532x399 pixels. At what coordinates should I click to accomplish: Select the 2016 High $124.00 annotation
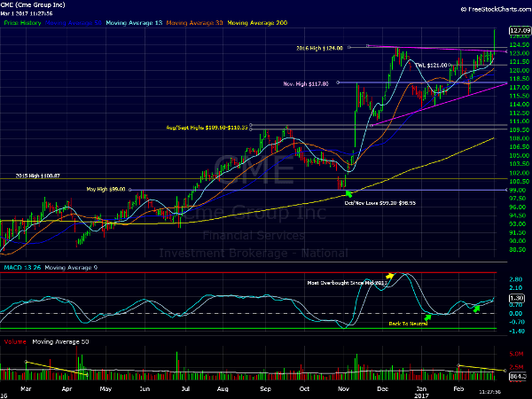319,48
